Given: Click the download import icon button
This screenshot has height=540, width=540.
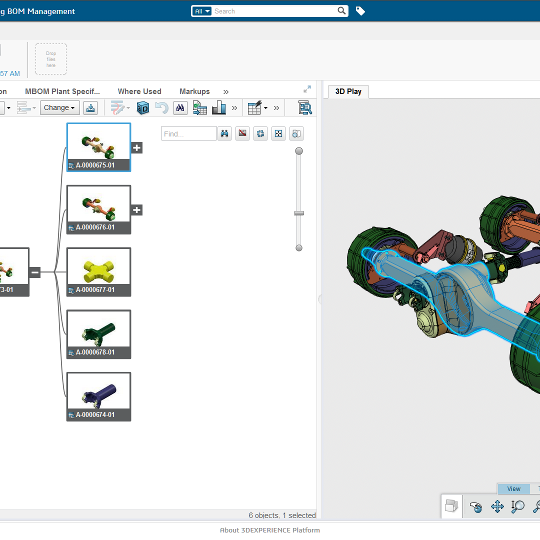Looking at the screenshot, I should 90,107.
